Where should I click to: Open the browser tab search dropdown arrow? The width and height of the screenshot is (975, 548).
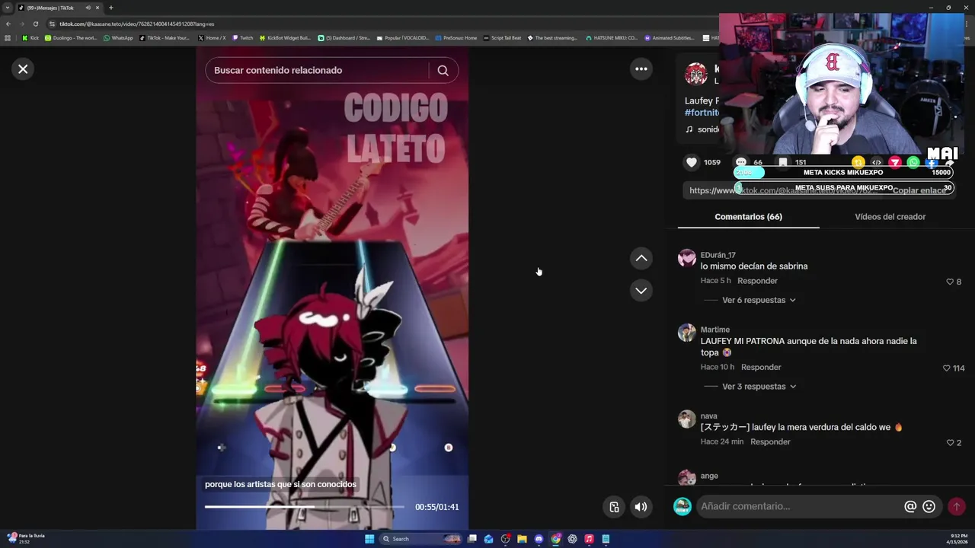coord(6,8)
